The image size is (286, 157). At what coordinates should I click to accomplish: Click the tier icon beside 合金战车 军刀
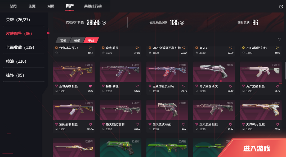tap(57, 48)
